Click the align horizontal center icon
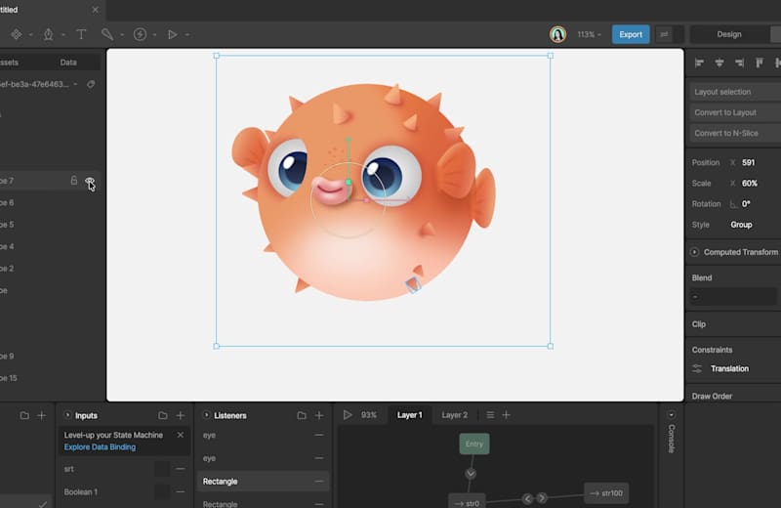 (719, 63)
